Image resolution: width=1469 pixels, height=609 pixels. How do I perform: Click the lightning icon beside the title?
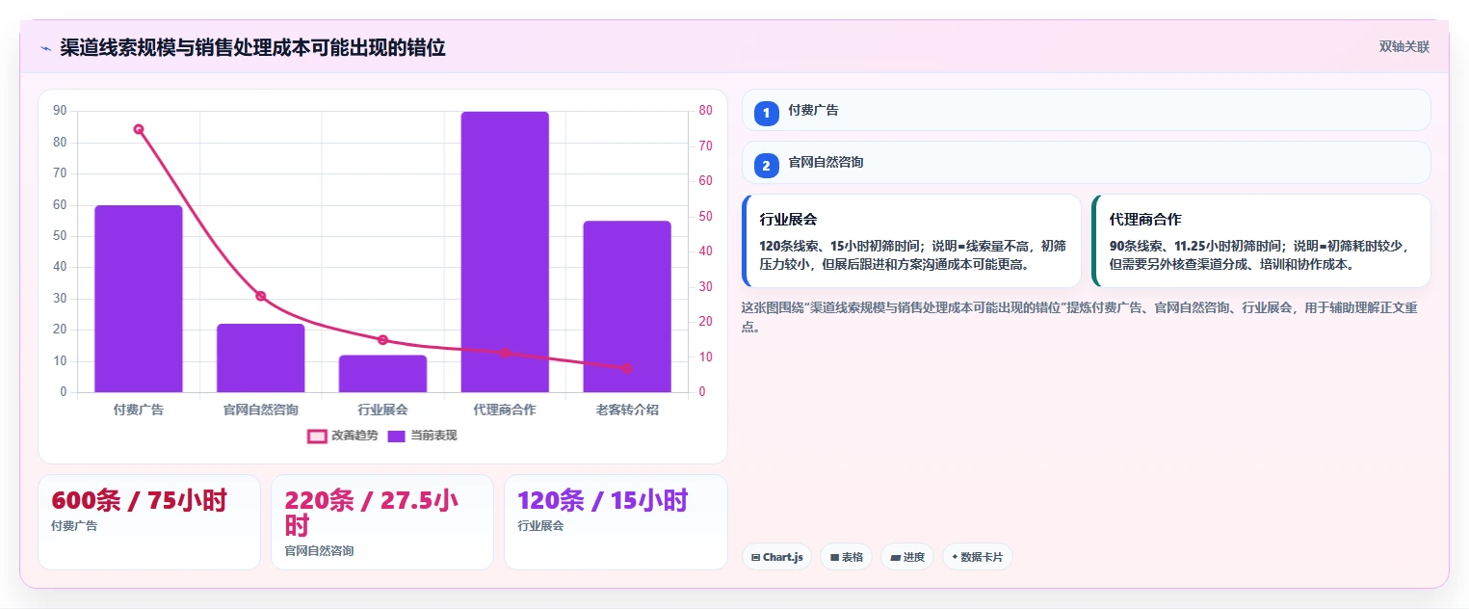point(45,48)
